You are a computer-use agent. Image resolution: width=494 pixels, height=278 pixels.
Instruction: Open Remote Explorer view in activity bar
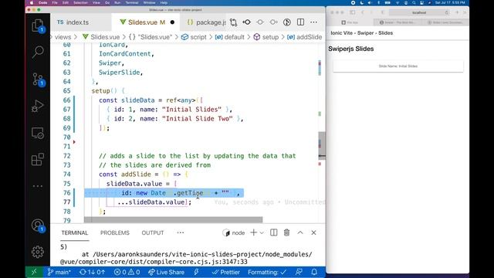[x=38, y=133]
